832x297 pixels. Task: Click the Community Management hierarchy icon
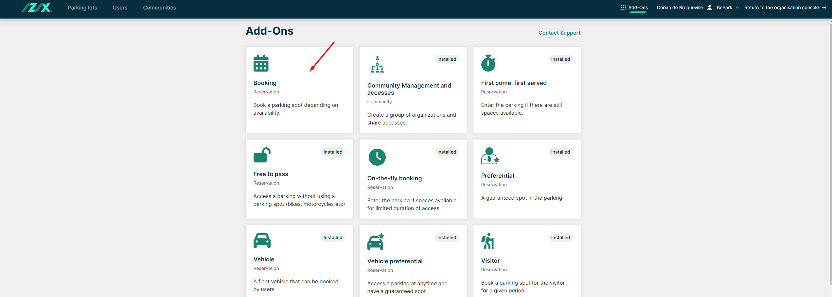tap(377, 64)
